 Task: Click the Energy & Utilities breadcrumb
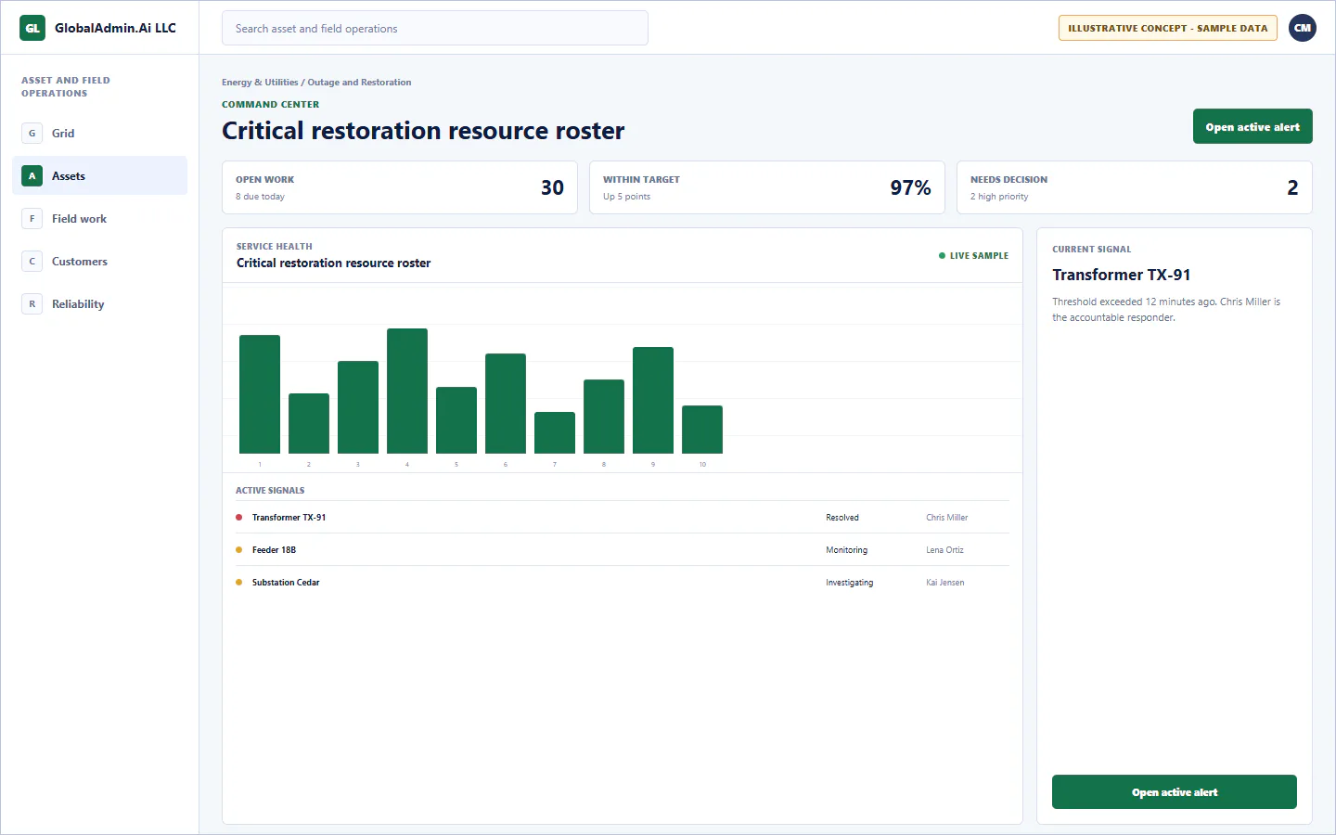(260, 83)
